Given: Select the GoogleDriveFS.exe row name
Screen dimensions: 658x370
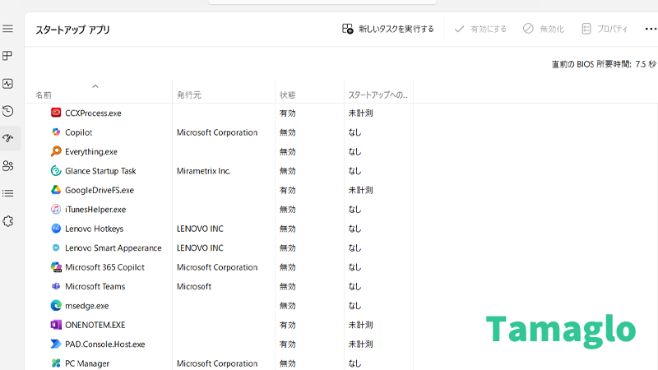Looking at the screenshot, I should pyautogui.click(x=100, y=191).
